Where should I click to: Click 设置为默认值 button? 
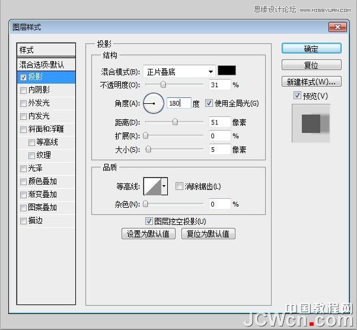(x=148, y=234)
